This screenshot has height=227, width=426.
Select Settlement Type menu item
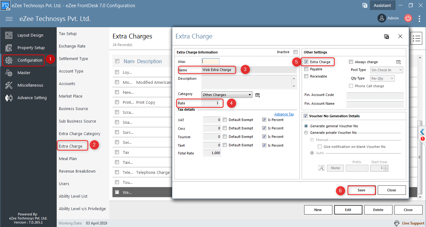click(x=73, y=59)
